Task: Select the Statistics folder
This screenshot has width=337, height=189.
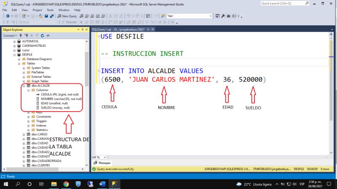Action: coord(40,130)
